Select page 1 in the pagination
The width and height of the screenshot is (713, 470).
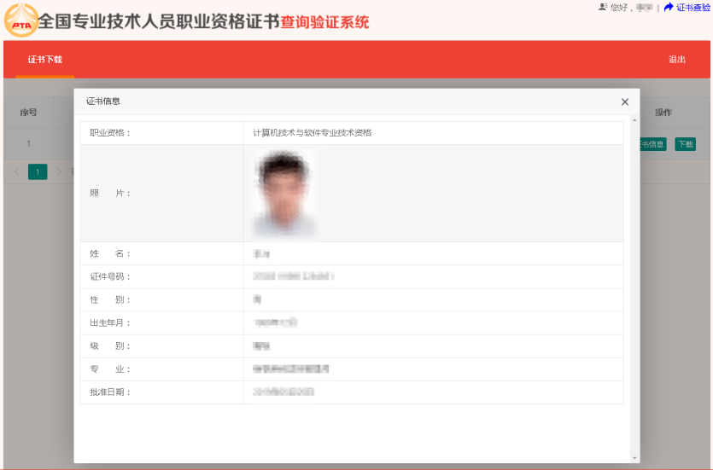coord(38,171)
